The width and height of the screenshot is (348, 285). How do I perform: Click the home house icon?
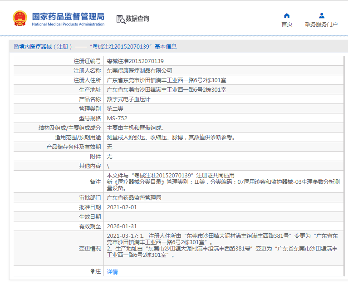[287, 16]
